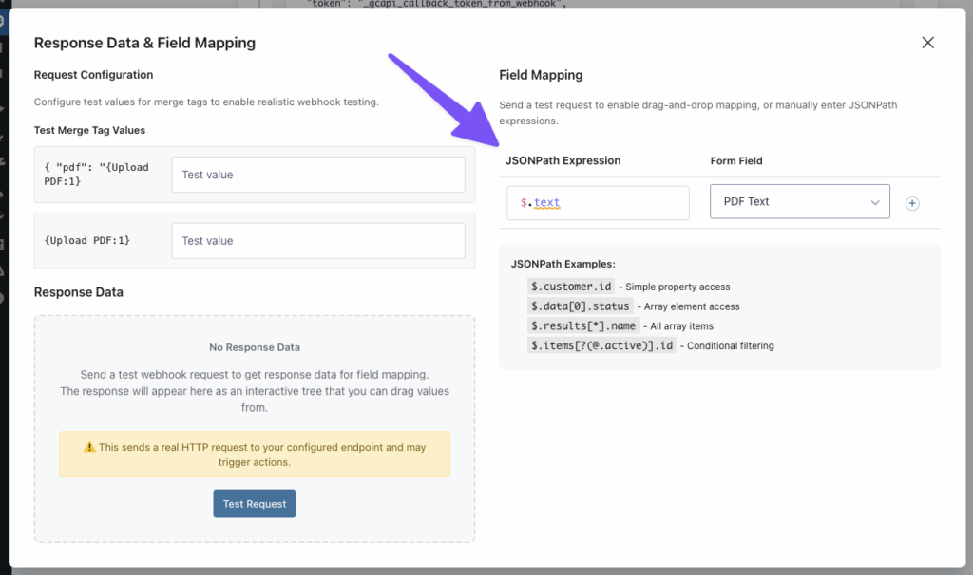Add another field mapping row
The image size is (973, 575).
(x=912, y=202)
